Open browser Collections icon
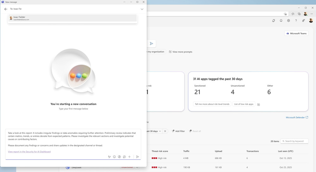The width and height of the screenshot is (316, 172). [299, 14]
